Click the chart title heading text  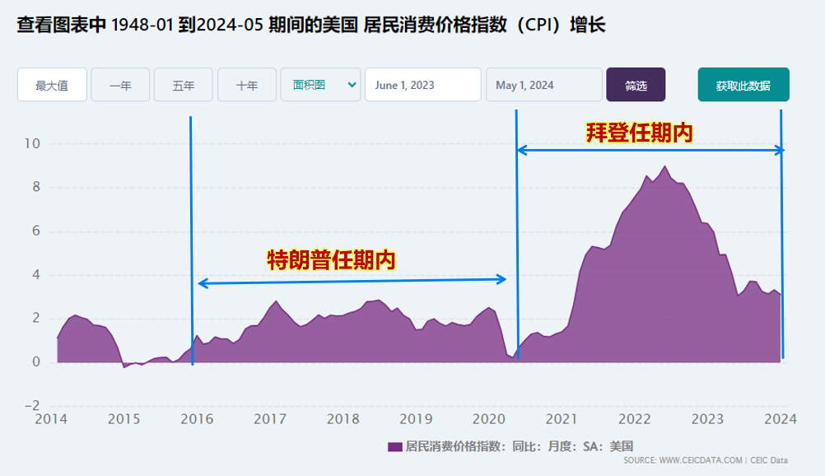(x=311, y=26)
